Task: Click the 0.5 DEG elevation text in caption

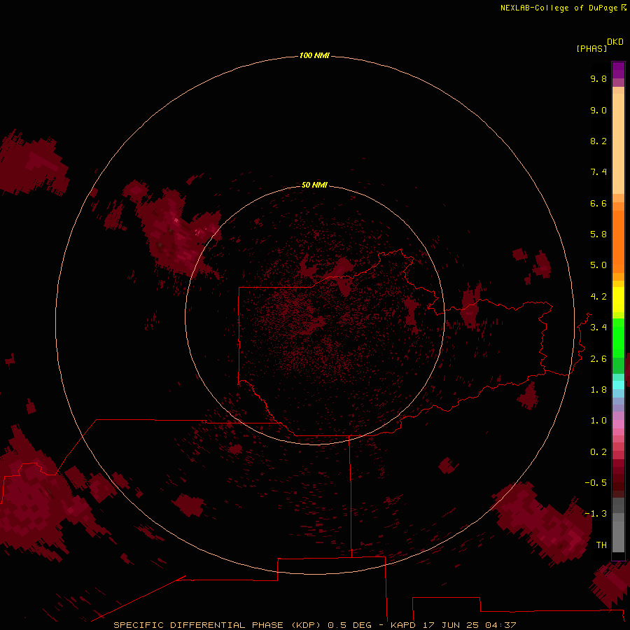Action: pos(349,625)
